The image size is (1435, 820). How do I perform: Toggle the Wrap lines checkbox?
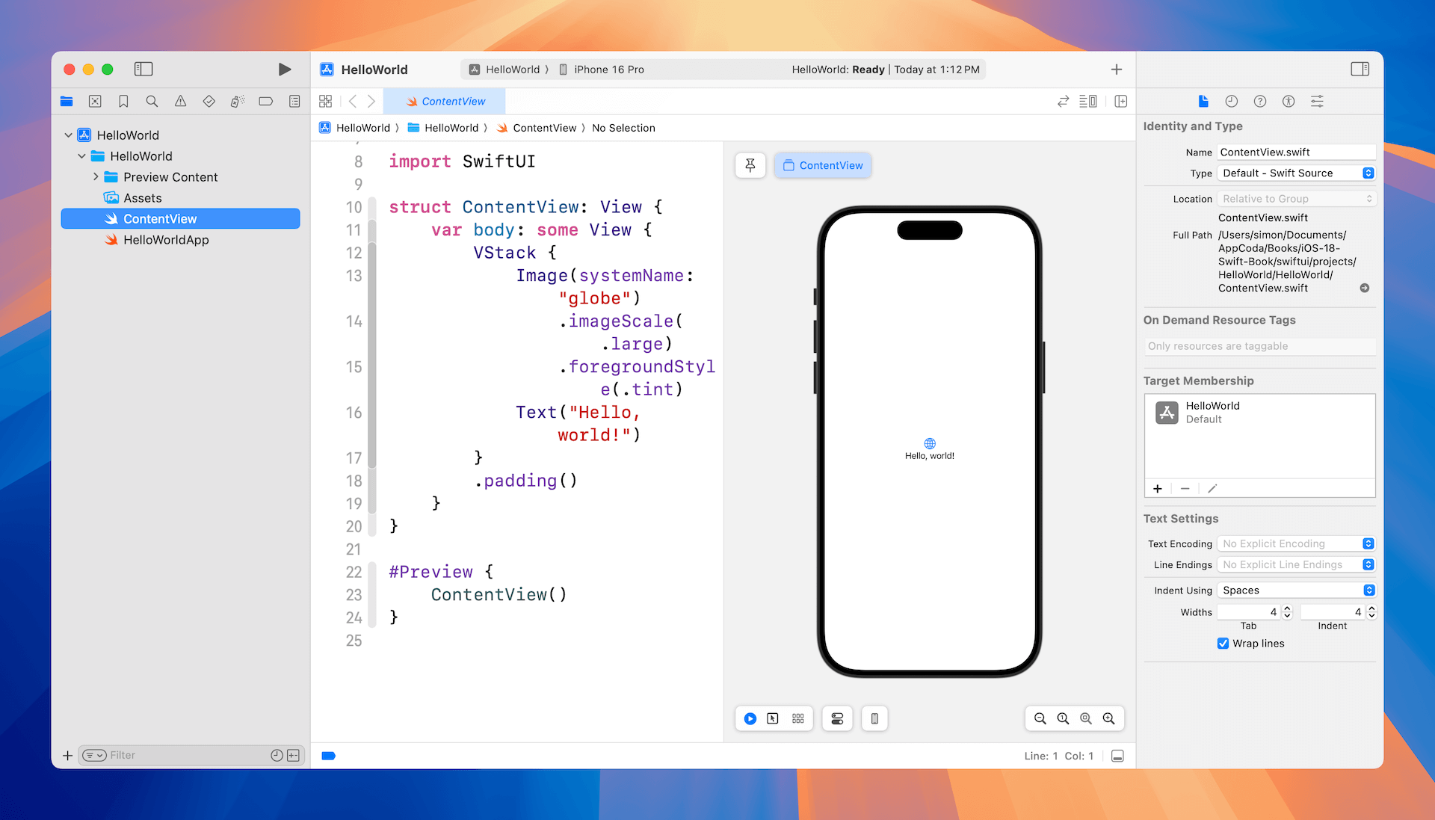1223,644
